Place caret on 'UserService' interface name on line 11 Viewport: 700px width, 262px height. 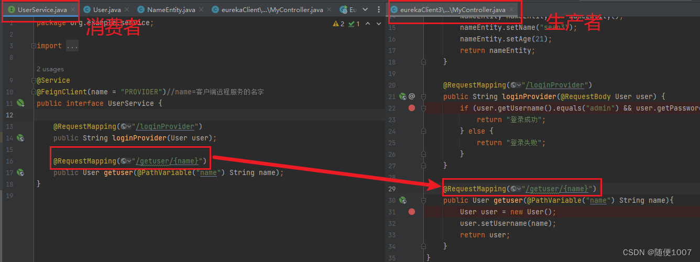click(x=131, y=104)
